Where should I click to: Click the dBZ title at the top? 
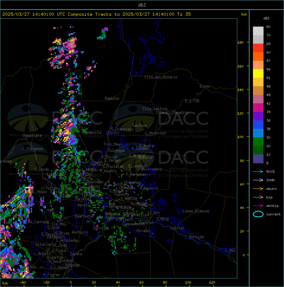(142, 5)
